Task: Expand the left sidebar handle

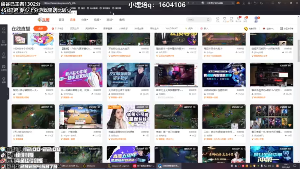Action: click(8, 94)
